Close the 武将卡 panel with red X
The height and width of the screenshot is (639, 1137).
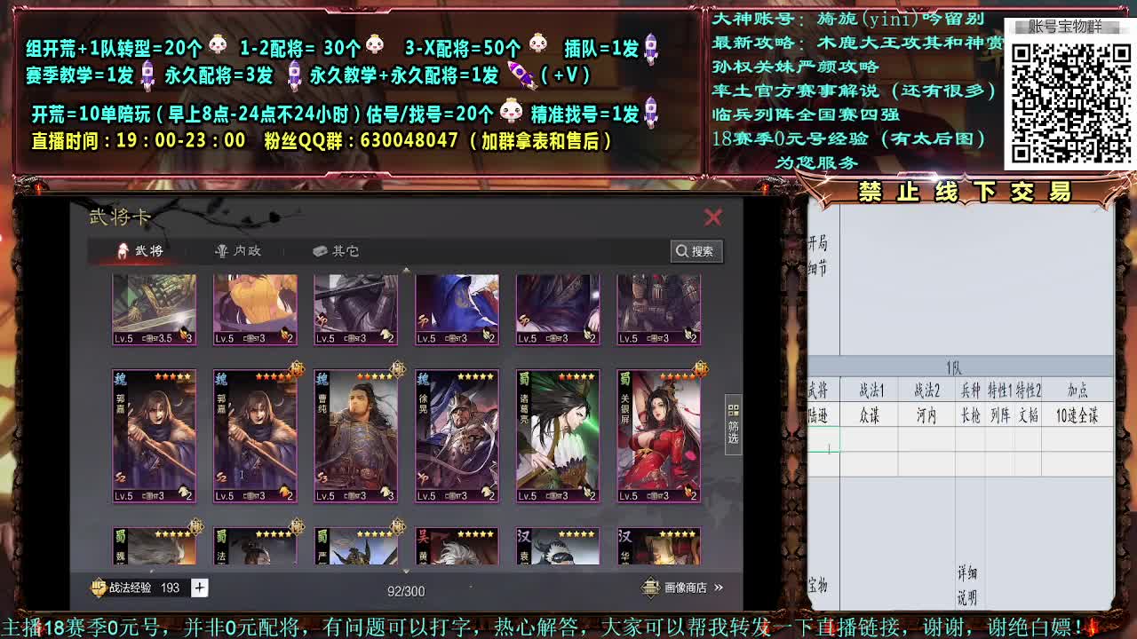(712, 217)
